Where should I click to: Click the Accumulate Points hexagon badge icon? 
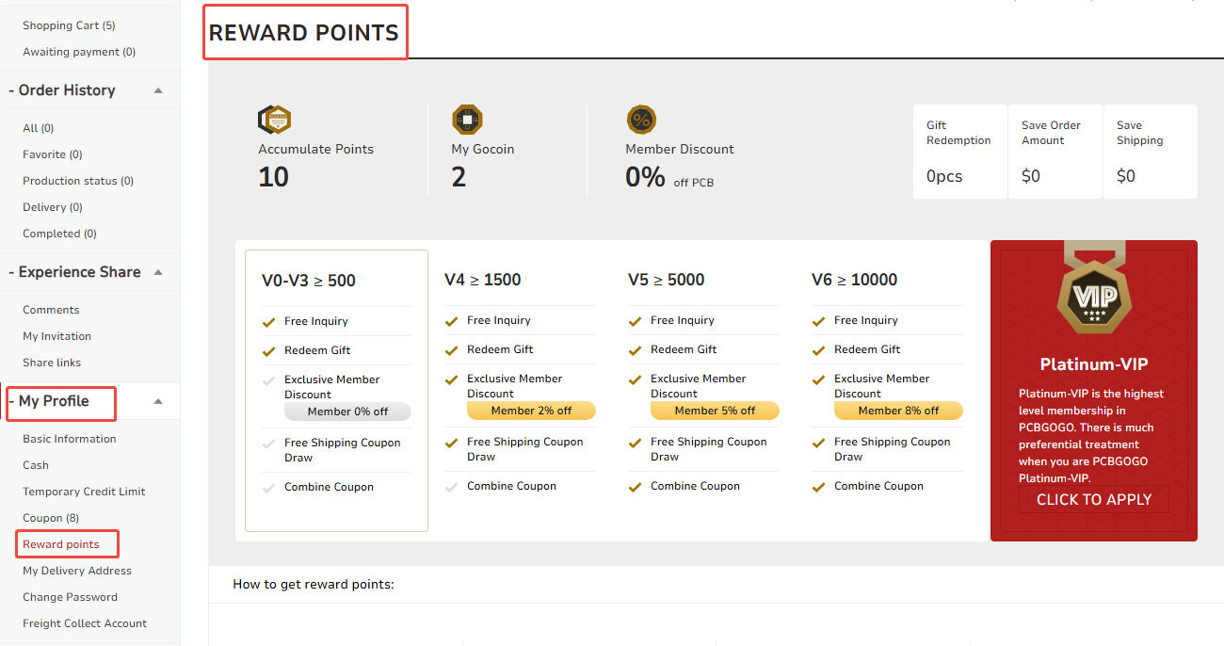coord(274,120)
